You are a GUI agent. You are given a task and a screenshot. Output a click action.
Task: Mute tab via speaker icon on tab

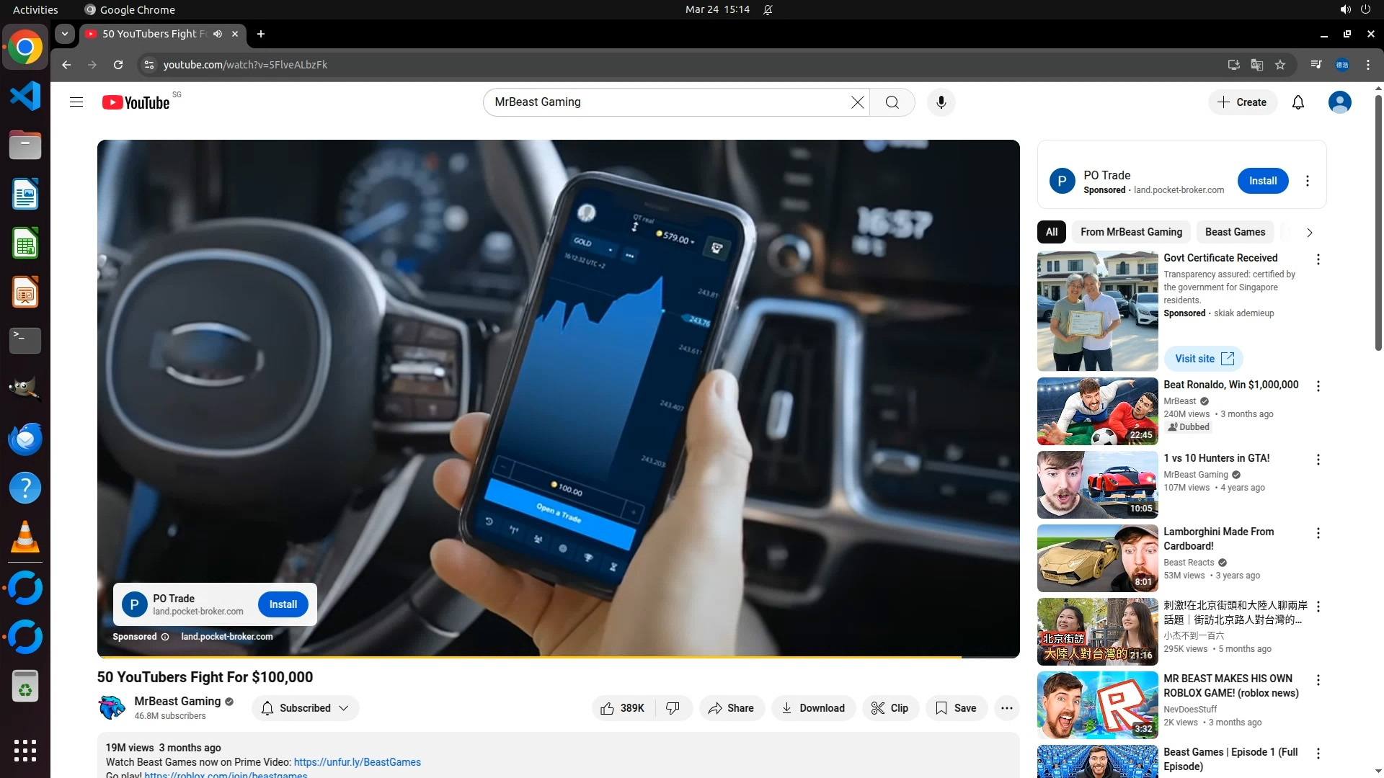point(218,34)
